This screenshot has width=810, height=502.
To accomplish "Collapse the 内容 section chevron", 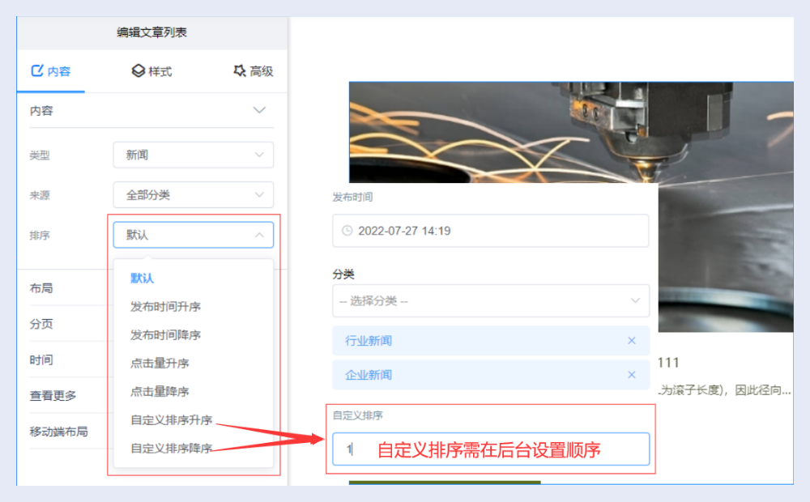I will tap(259, 110).
